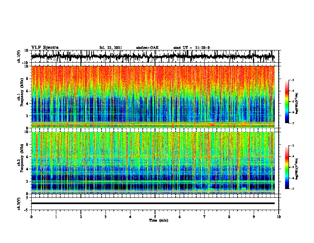Click the ch.2 spectrogram color bar
Viewport: 314px width, 243px height.
pos(287,167)
